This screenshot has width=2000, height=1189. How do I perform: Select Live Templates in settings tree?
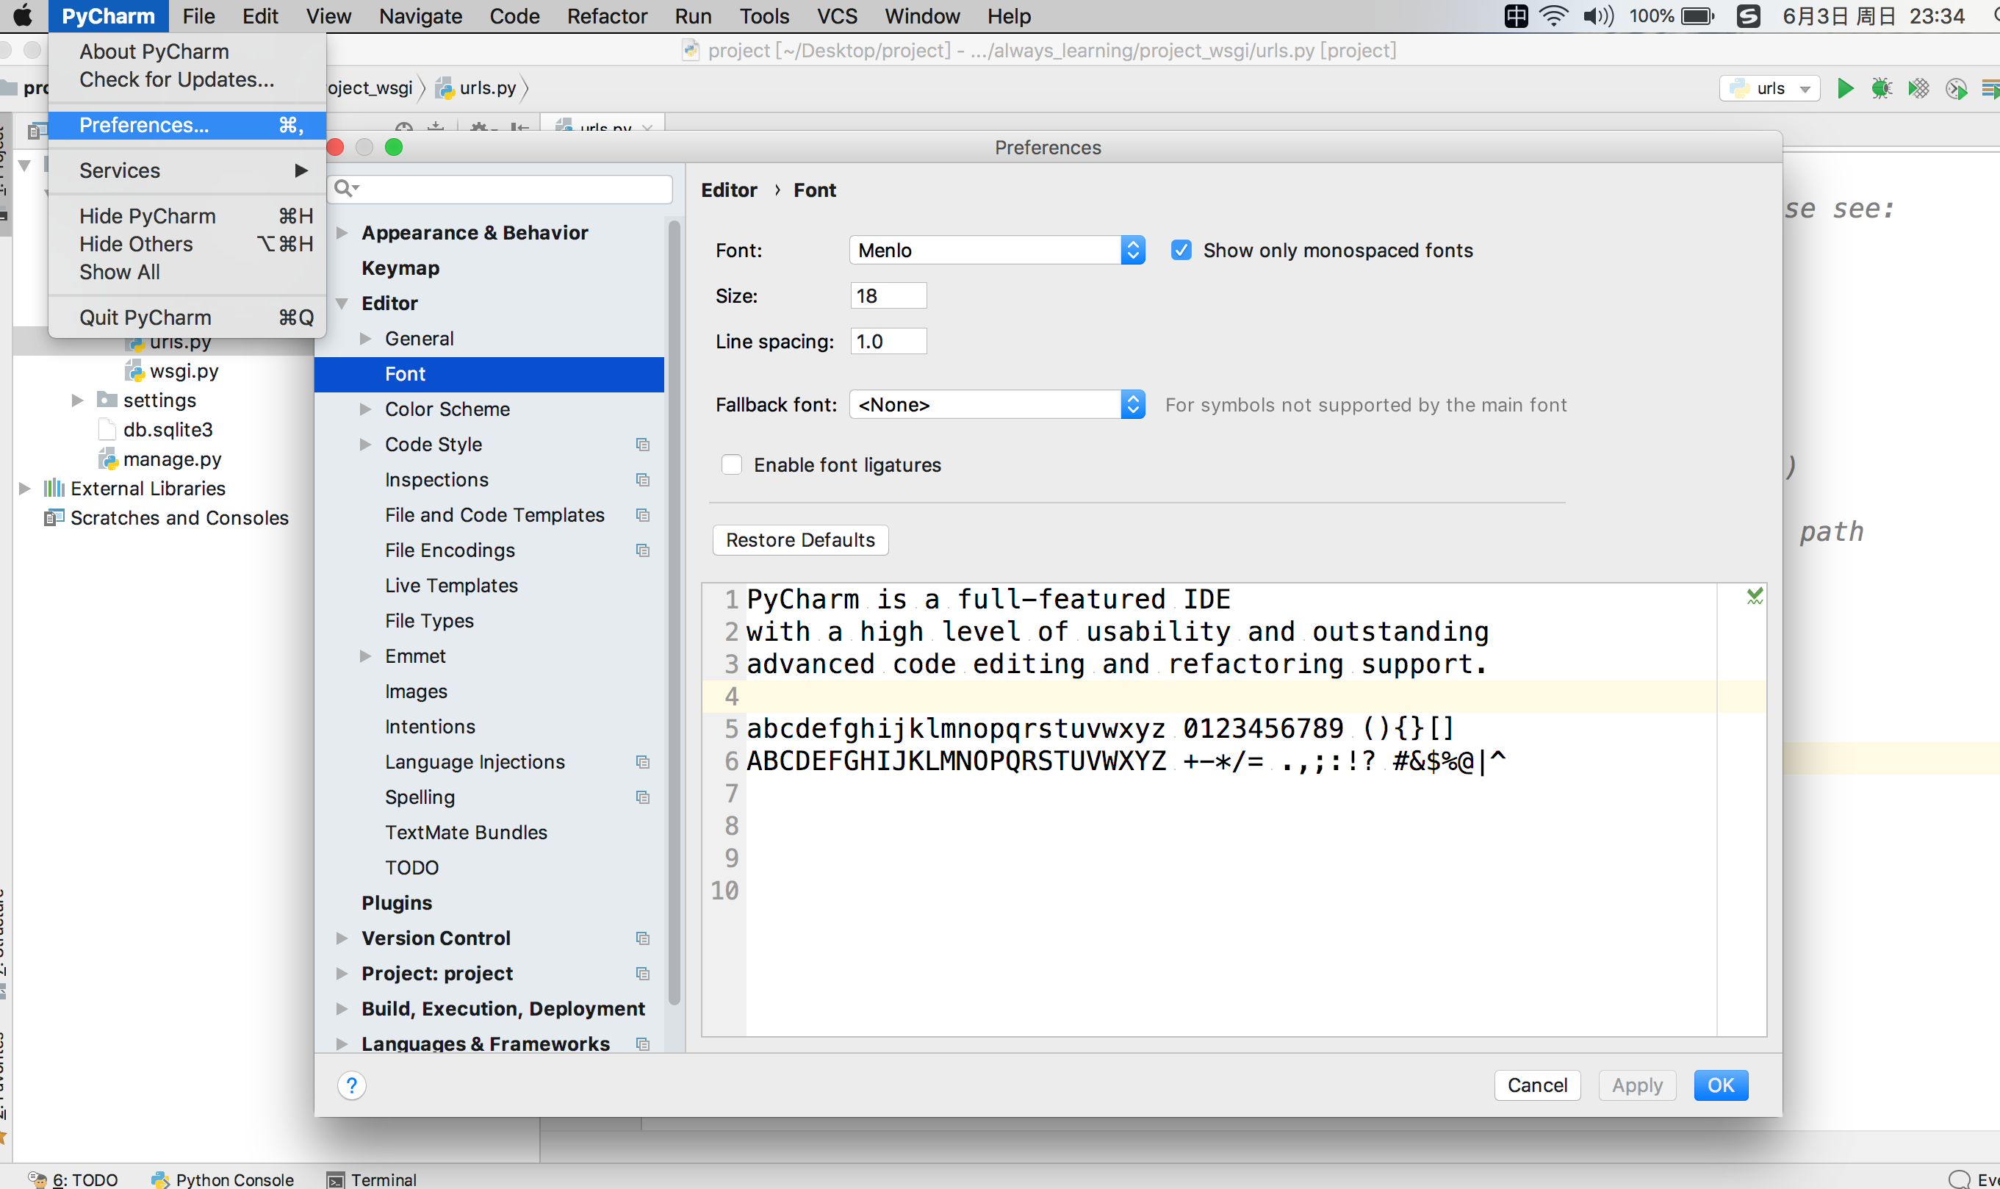(x=451, y=586)
